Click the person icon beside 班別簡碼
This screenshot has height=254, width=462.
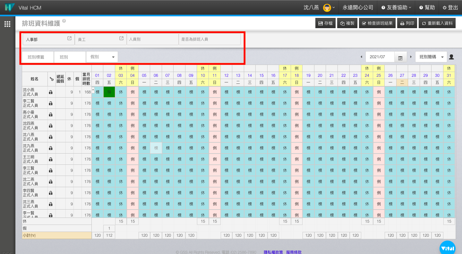[451, 57]
